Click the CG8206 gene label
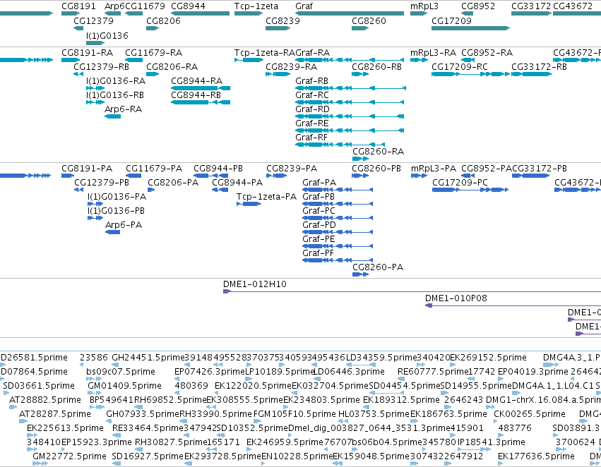Screen dimensions: 601x467 [x=163, y=20]
